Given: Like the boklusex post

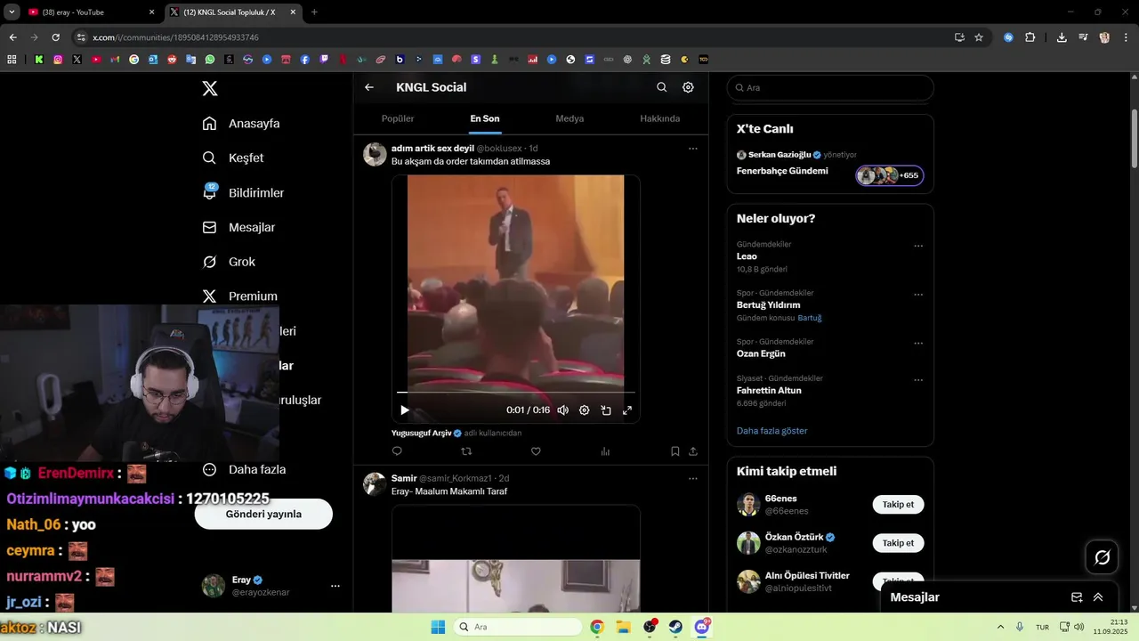Looking at the screenshot, I should click(x=536, y=451).
